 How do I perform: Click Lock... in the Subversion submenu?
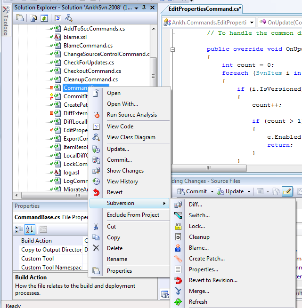tap(196, 226)
